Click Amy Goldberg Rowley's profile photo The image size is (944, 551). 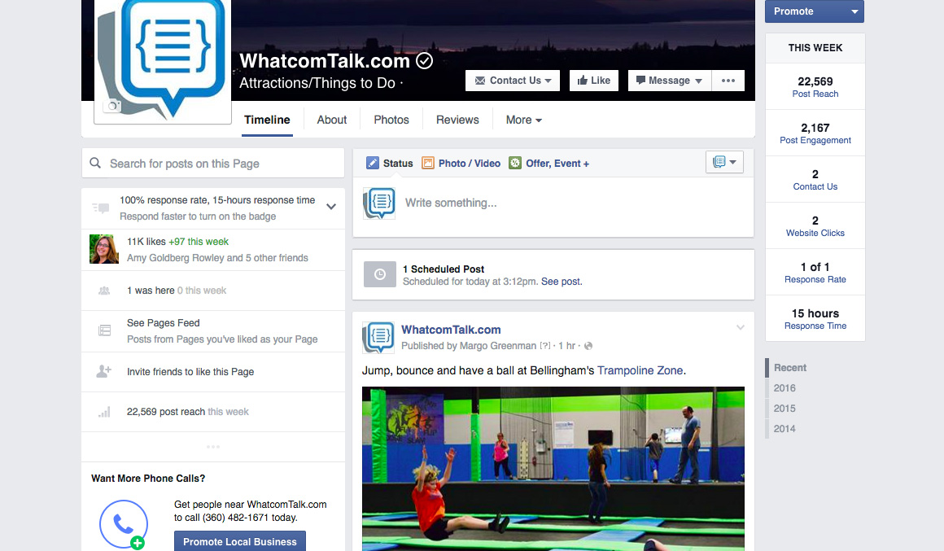coord(104,249)
